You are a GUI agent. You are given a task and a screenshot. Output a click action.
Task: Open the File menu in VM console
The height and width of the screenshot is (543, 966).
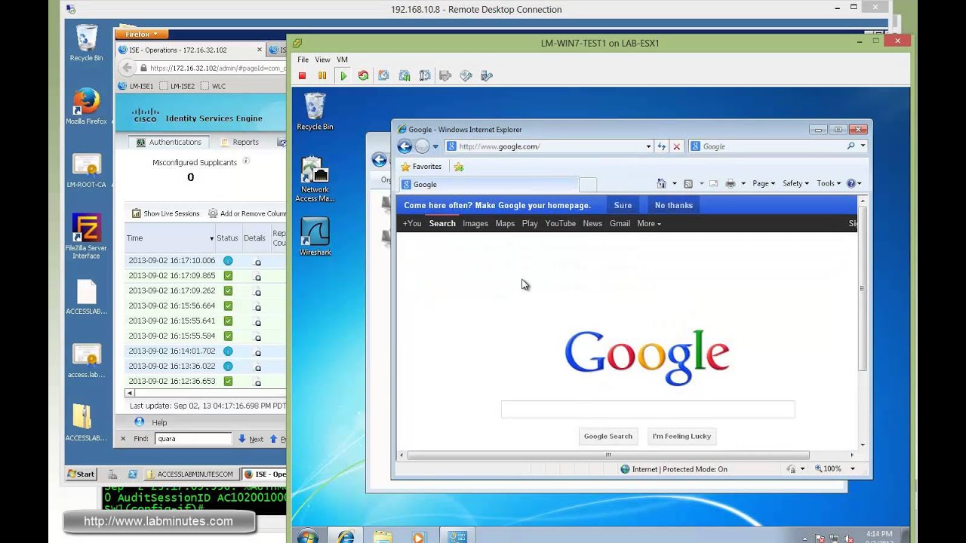coord(303,60)
